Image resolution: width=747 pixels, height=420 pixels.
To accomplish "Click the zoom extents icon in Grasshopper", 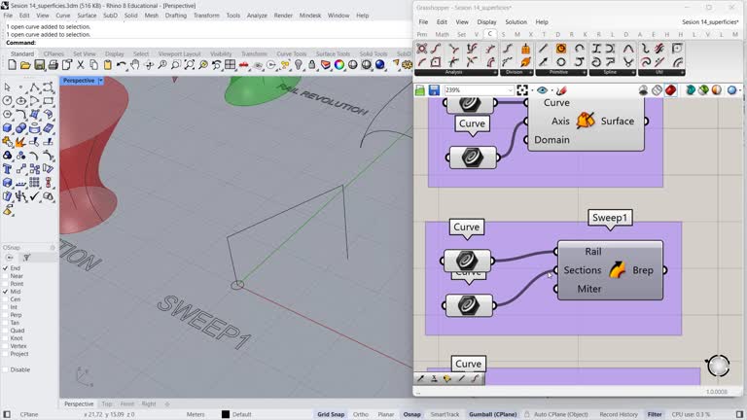I will coord(522,90).
